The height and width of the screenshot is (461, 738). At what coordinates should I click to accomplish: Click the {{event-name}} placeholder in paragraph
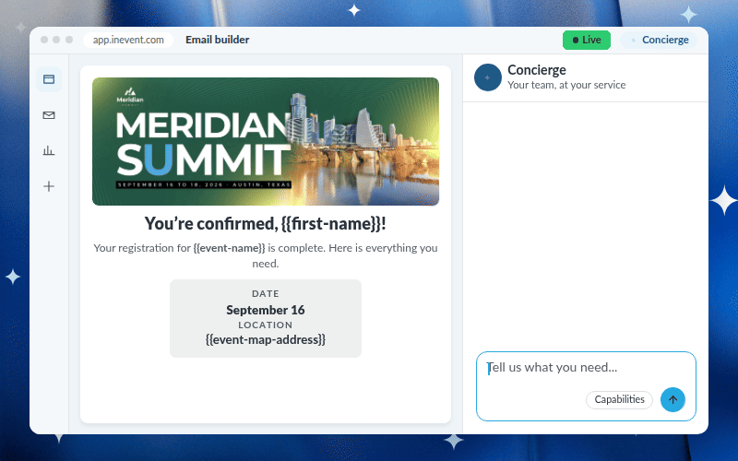[229, 248]
